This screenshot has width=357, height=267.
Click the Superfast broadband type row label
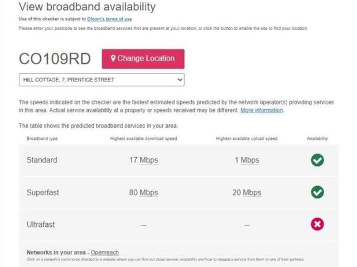[43, 192]
